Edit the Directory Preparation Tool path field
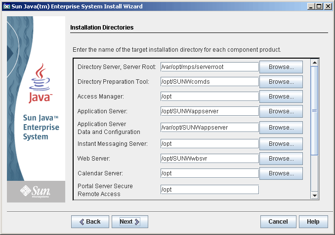 coord(209,82)
